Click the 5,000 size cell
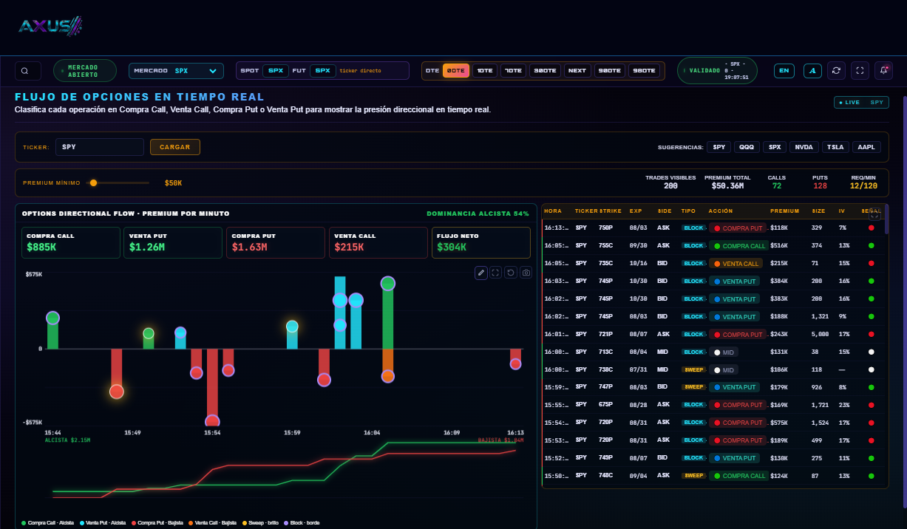907x529 pixels. 821,334
